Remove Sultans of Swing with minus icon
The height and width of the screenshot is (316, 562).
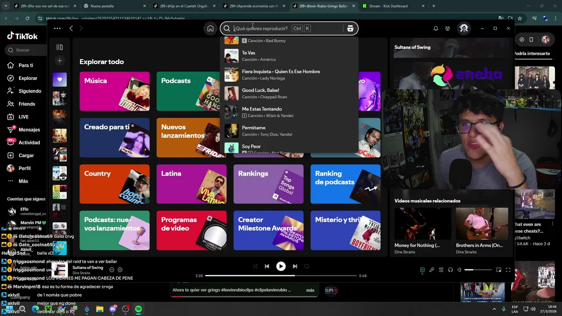pyautogui.click(x=112, y=270)
